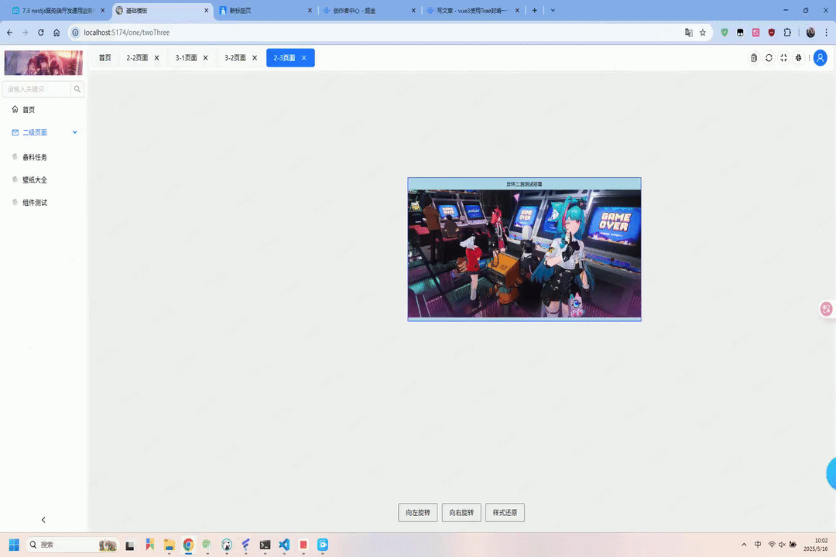Click the black mask extension icon
The width and height of the screenshot is (836, 557).
pos(740,32)
